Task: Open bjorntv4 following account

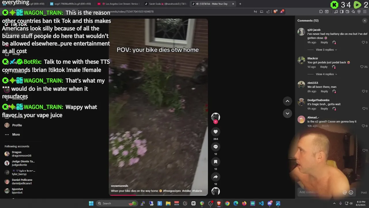Action: tap(14, 191)
